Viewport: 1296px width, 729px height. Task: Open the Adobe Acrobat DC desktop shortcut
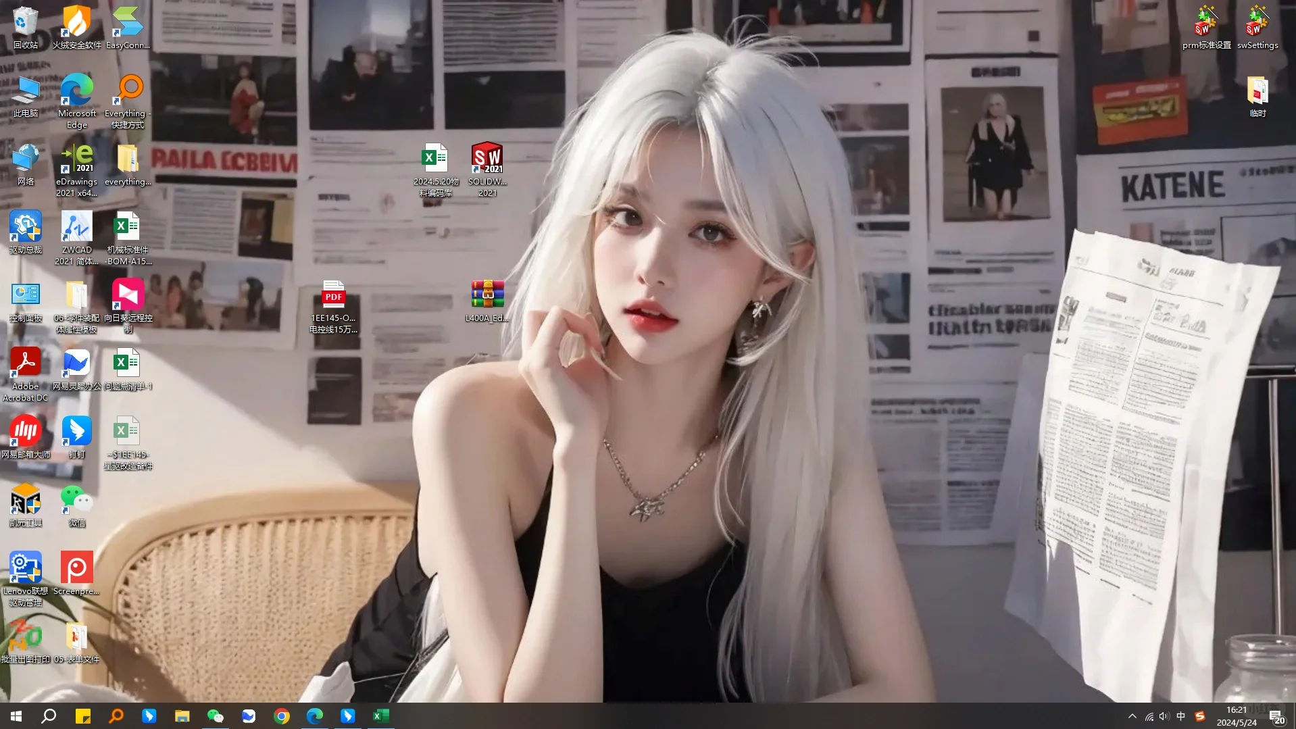[x=26, y=374]
